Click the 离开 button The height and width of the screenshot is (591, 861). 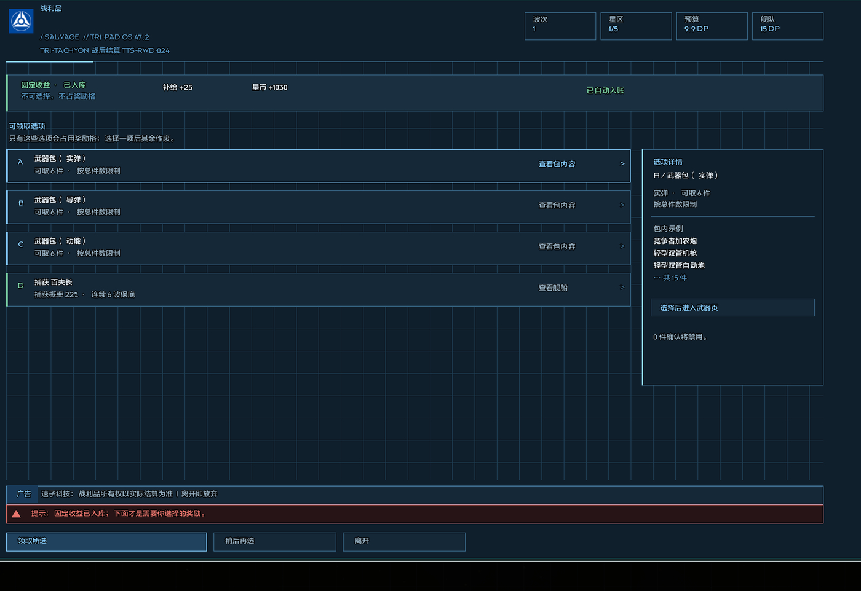(x=404, y=541)
